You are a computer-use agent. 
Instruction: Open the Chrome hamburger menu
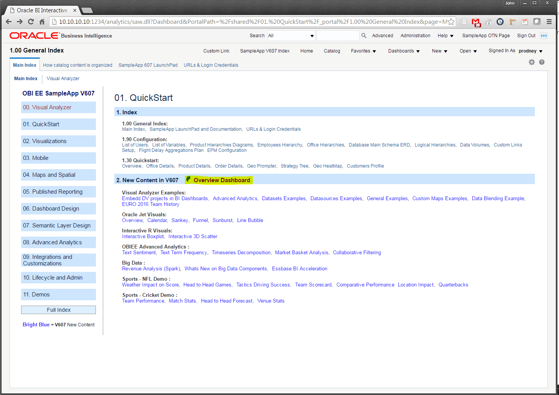tap(549, 22)
